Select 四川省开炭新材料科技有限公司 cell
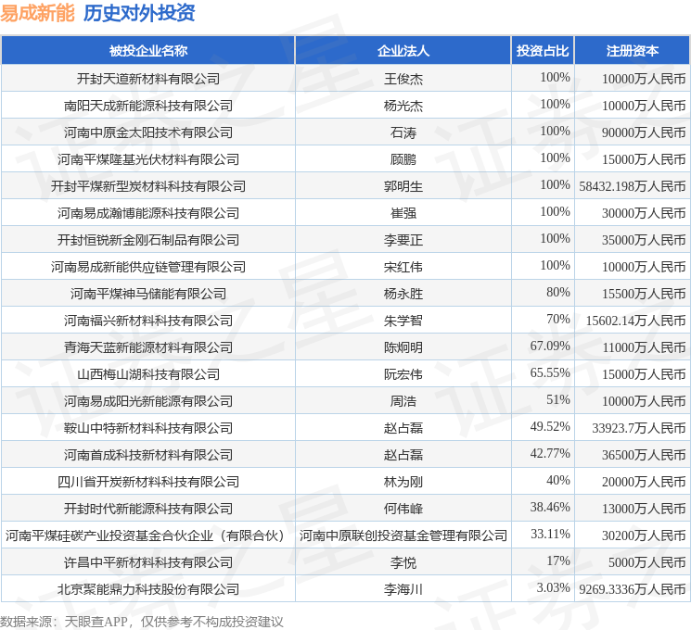Image resolution: width=691 pixels, height=630 pixels. (x=148, y=482)
